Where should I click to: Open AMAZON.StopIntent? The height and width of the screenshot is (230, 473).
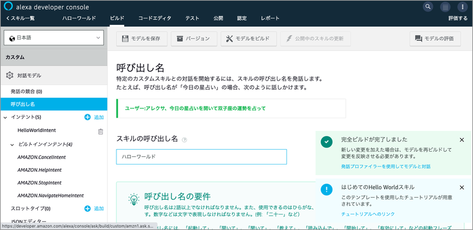tap(40, 183)
